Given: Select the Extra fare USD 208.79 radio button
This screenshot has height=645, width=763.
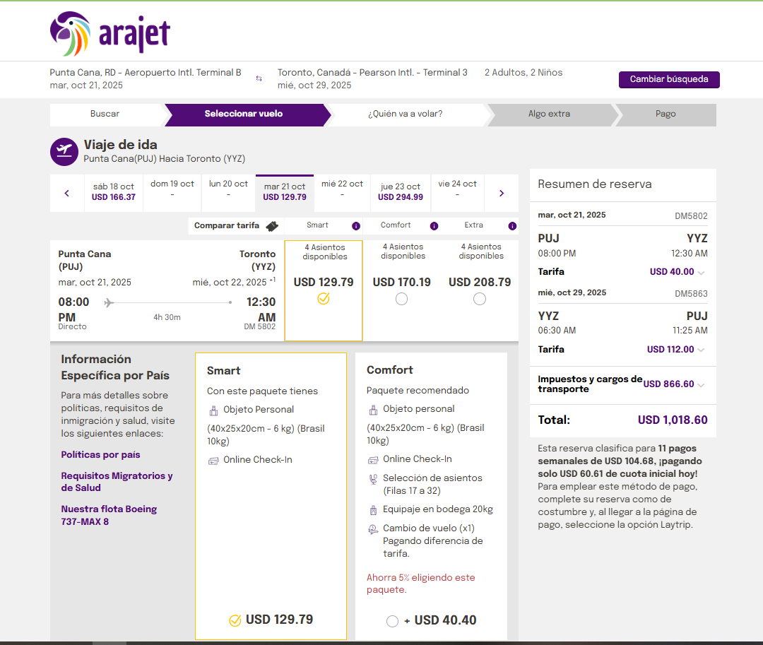Looking at the screenshot, I should click(480, 298).
